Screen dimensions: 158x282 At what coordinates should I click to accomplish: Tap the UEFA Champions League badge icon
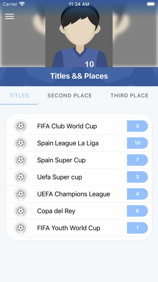point(21,194)
